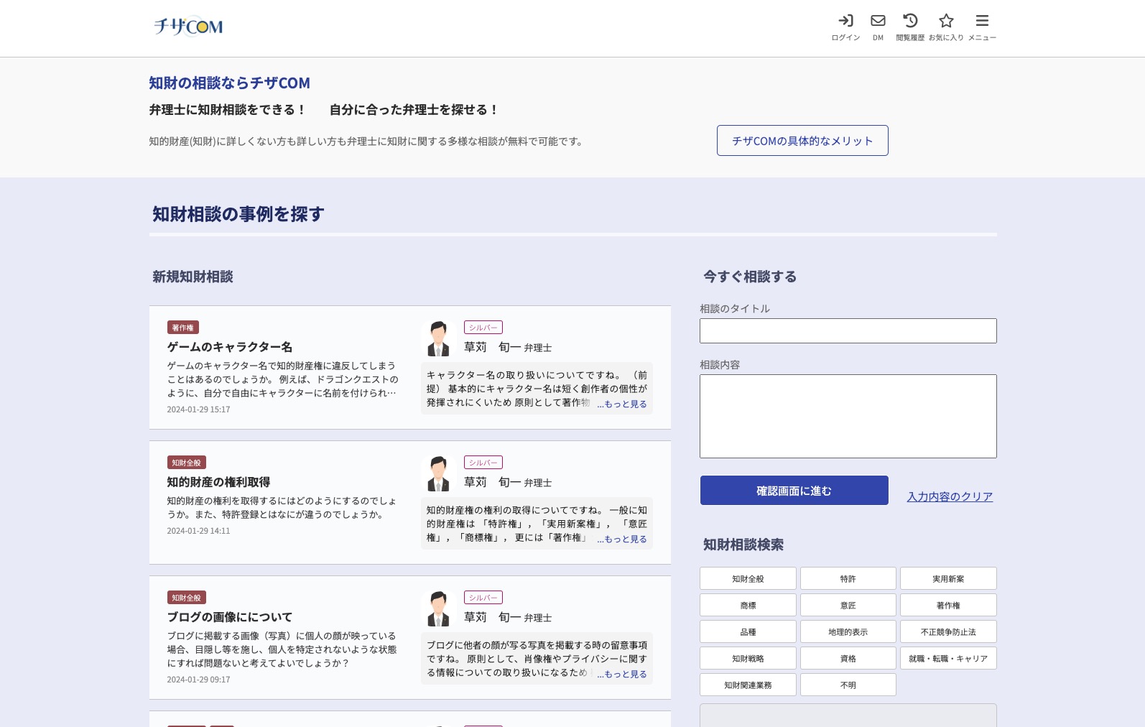This screenshot has height=727, width=1145.
Task: Open the メニュー hamburger icon
Action: point(982,27)
